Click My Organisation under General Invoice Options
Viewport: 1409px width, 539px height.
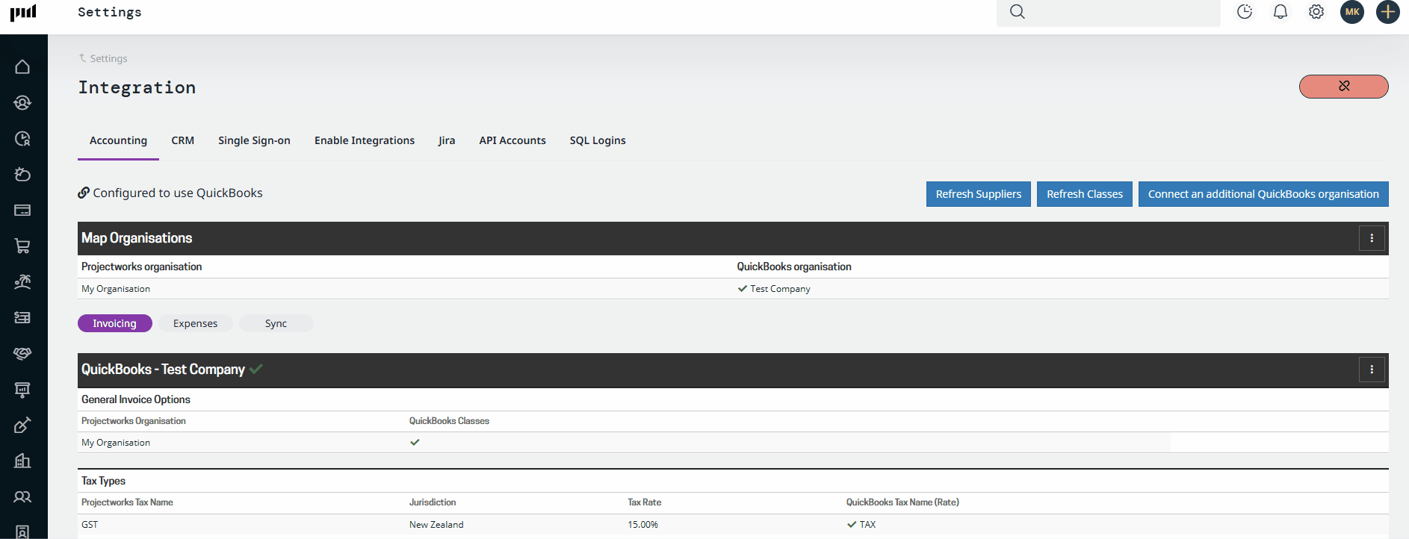116,443
